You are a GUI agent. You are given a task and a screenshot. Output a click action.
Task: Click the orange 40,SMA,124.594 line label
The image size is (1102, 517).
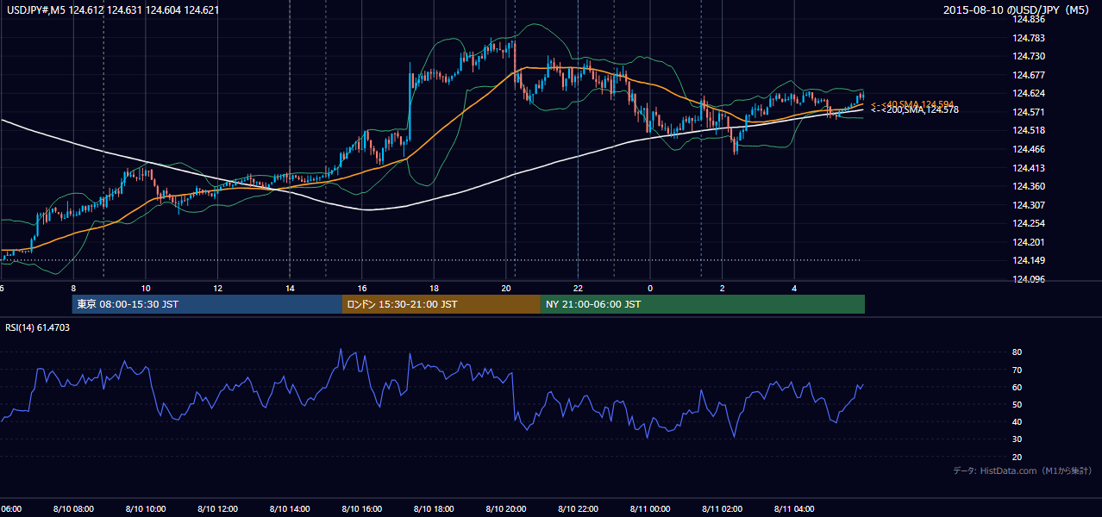tap(914, 103)
